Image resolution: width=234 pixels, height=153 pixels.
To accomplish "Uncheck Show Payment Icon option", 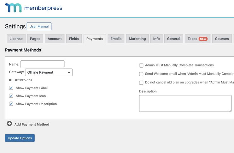I will [11, 96].
